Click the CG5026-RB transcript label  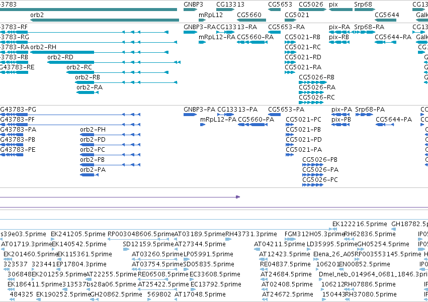coord(317,77)
